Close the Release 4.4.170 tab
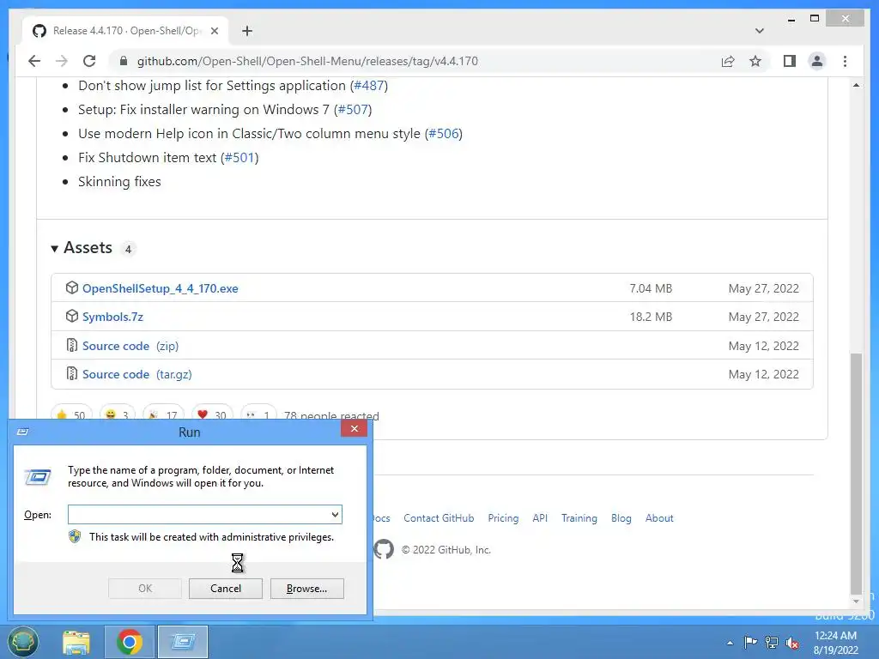The height and width of the screenshot is (659, 879). [214, 31]
